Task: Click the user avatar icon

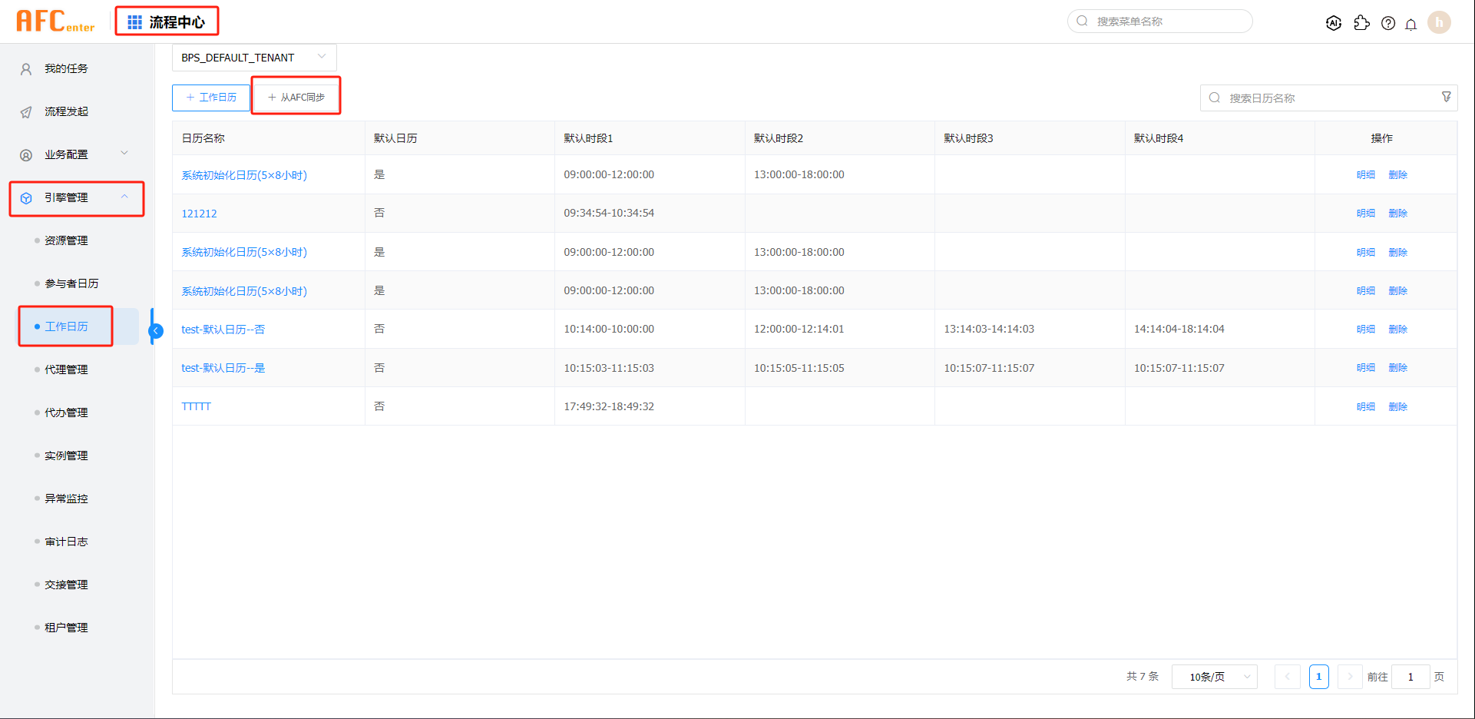Action: [x=1439, y=22]
